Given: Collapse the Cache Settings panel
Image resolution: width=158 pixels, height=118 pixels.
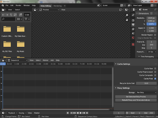Looking at the screenshot, I should (116, 64).
